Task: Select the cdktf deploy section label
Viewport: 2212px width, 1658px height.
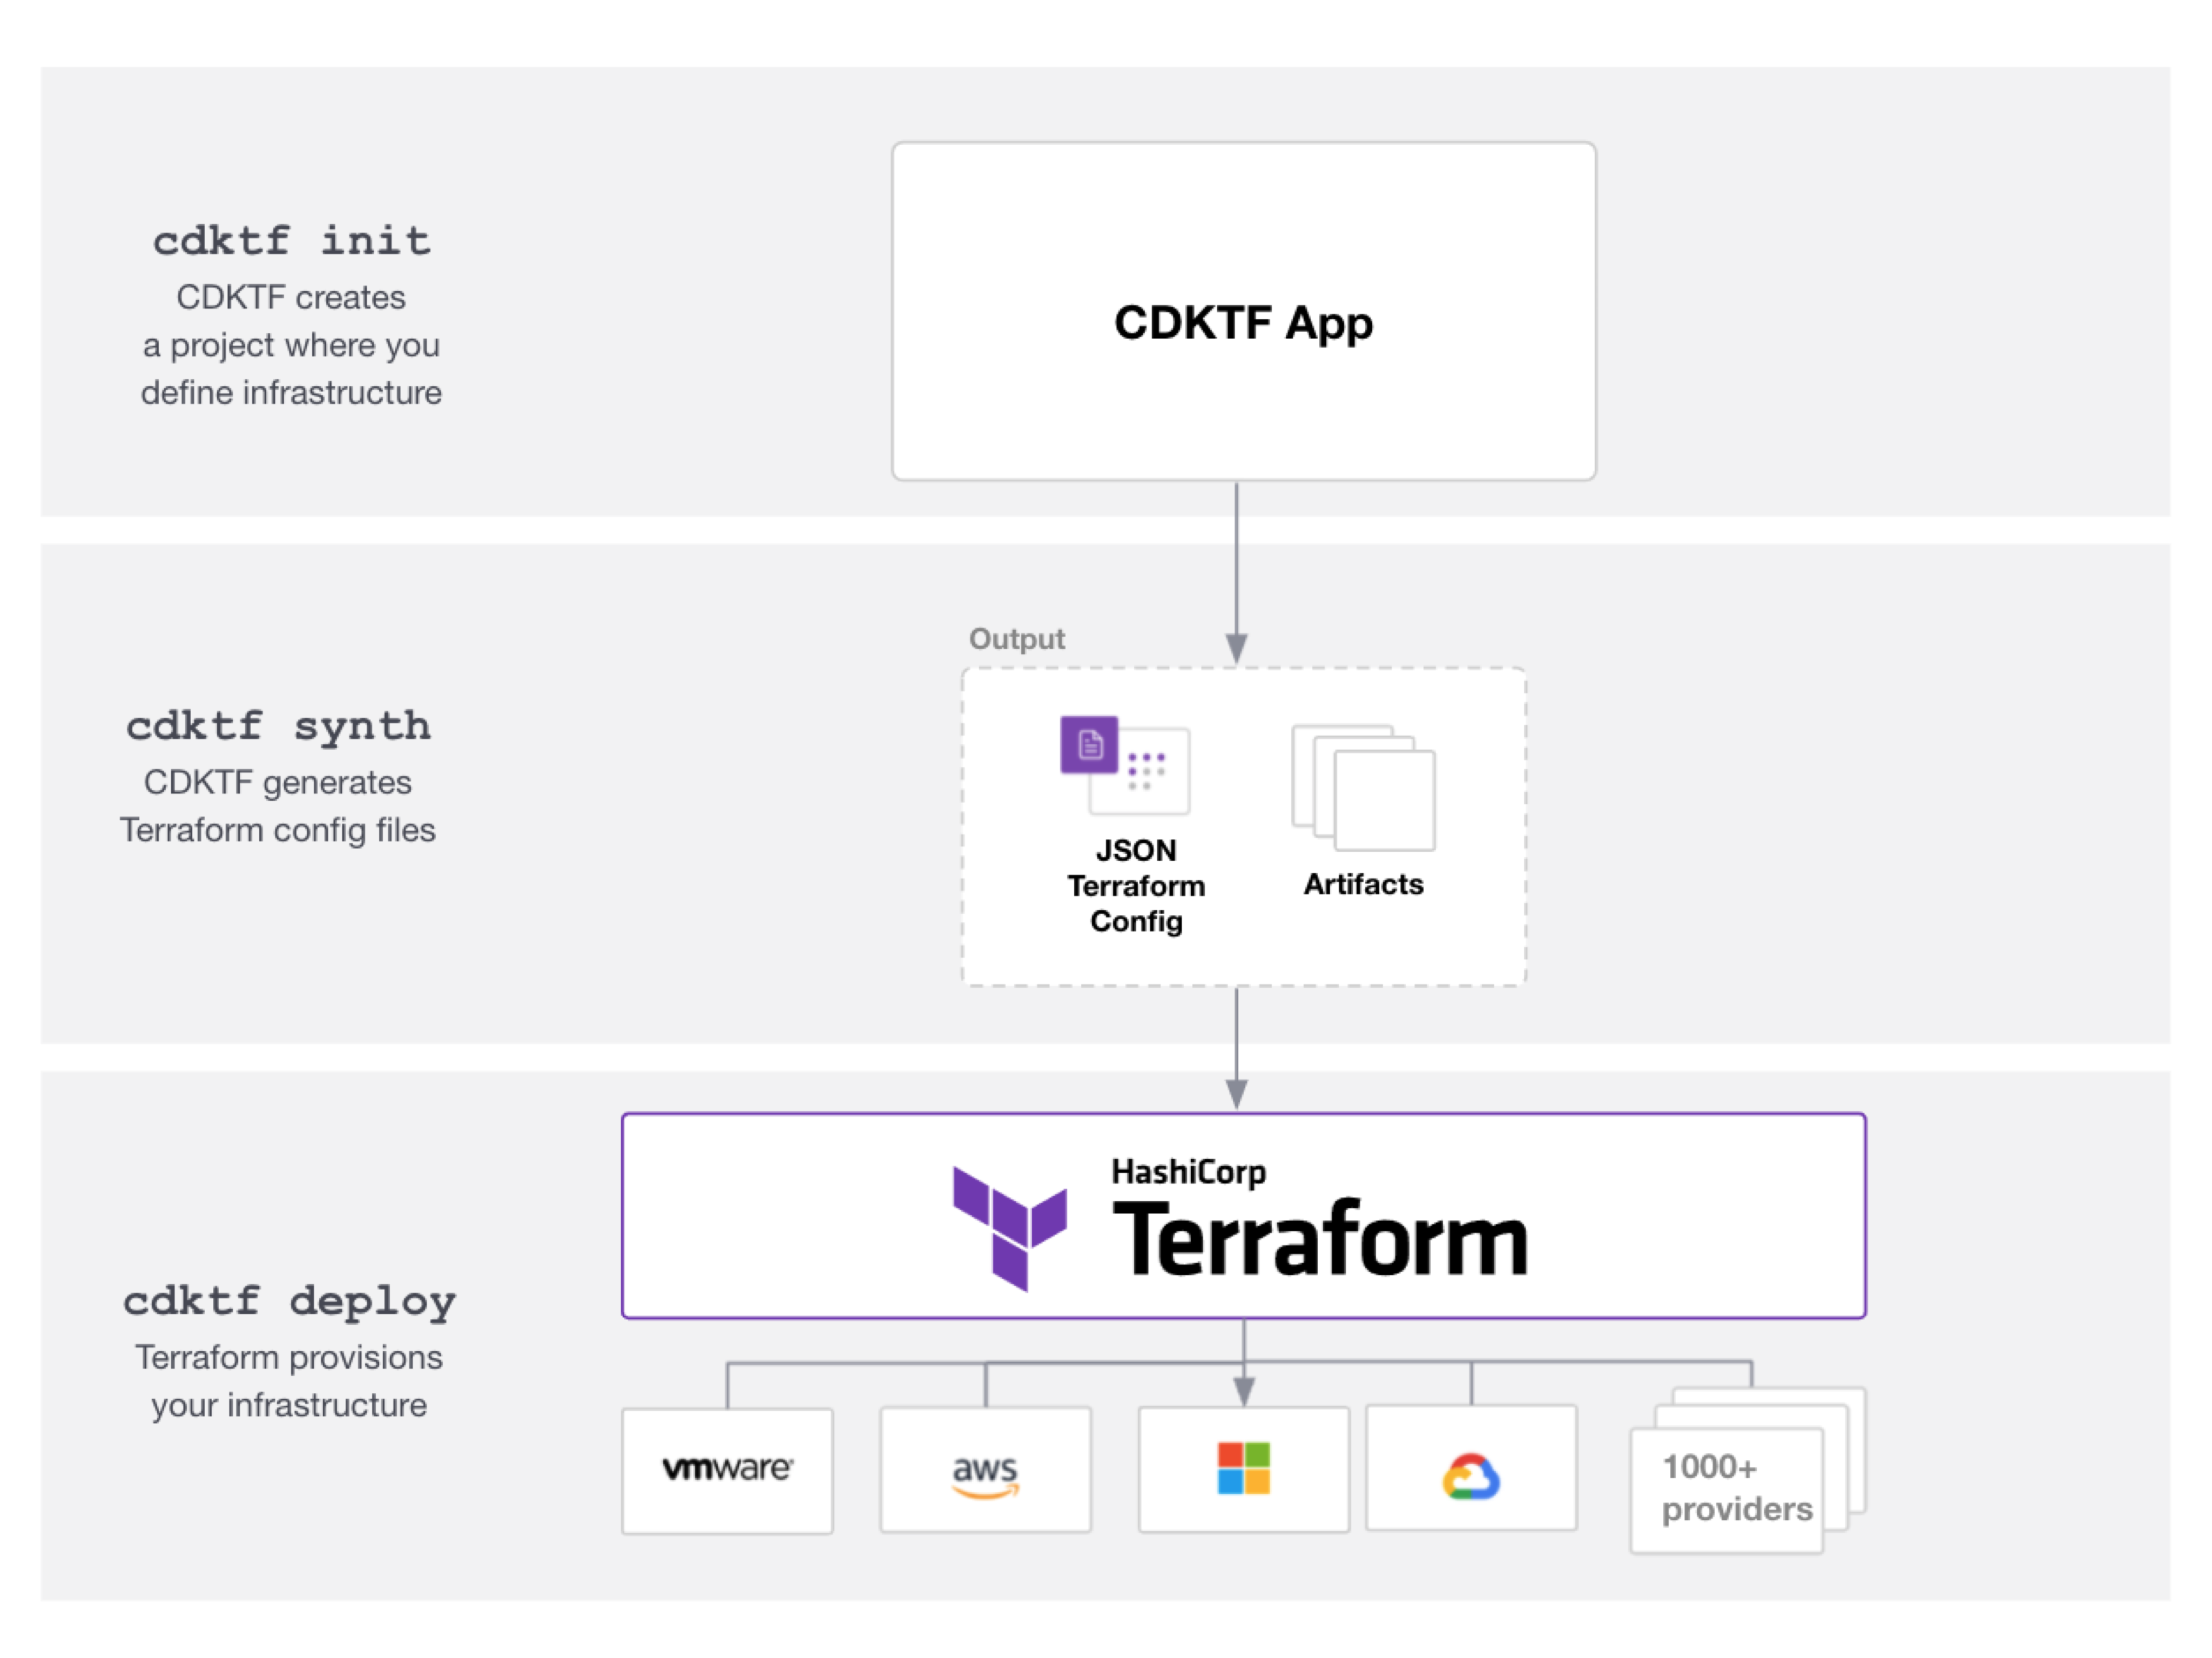Action: pyautogui.click(x=289, y=1300)
